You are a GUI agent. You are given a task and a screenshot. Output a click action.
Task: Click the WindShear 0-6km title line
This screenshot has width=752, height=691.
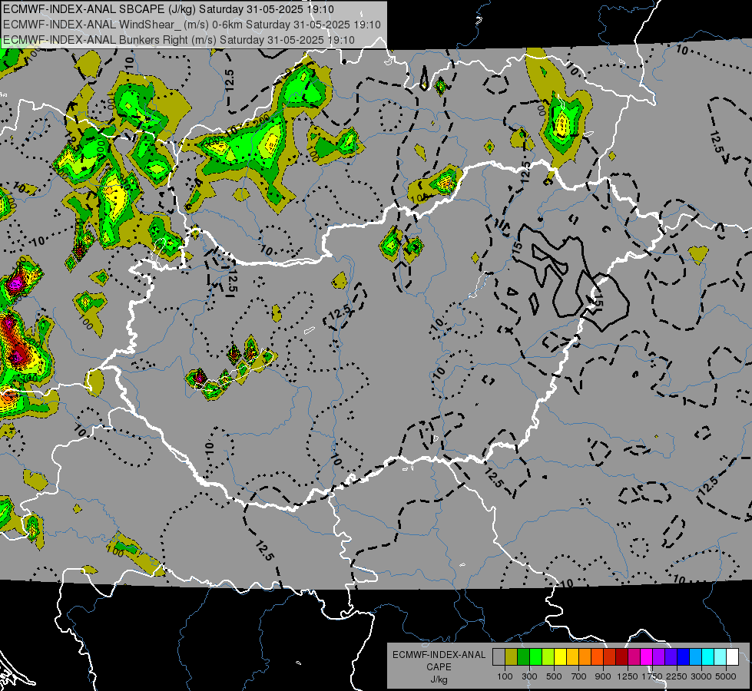192,25
